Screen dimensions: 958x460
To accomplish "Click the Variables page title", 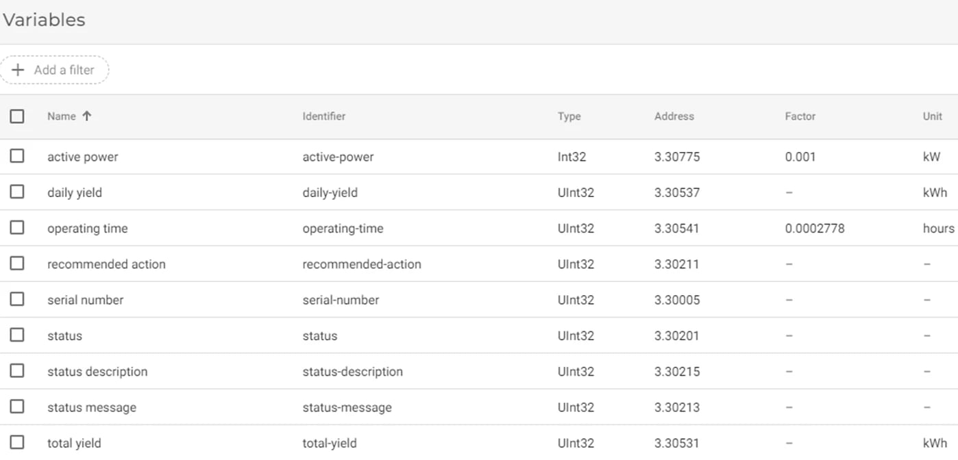I will point(44,19).
